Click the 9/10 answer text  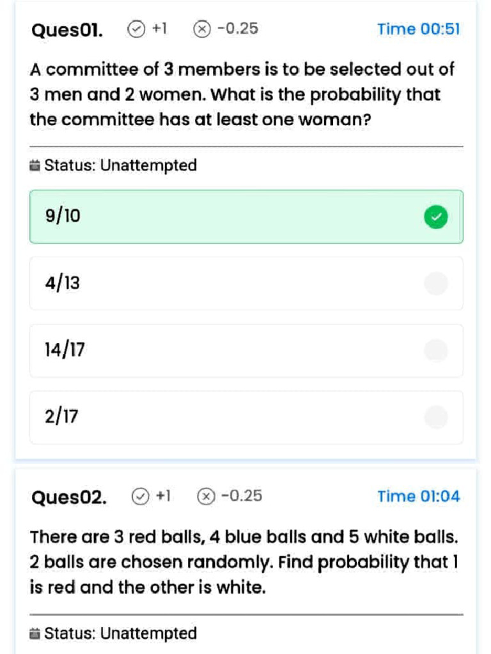pyautogui.click(x=63, y=217)
